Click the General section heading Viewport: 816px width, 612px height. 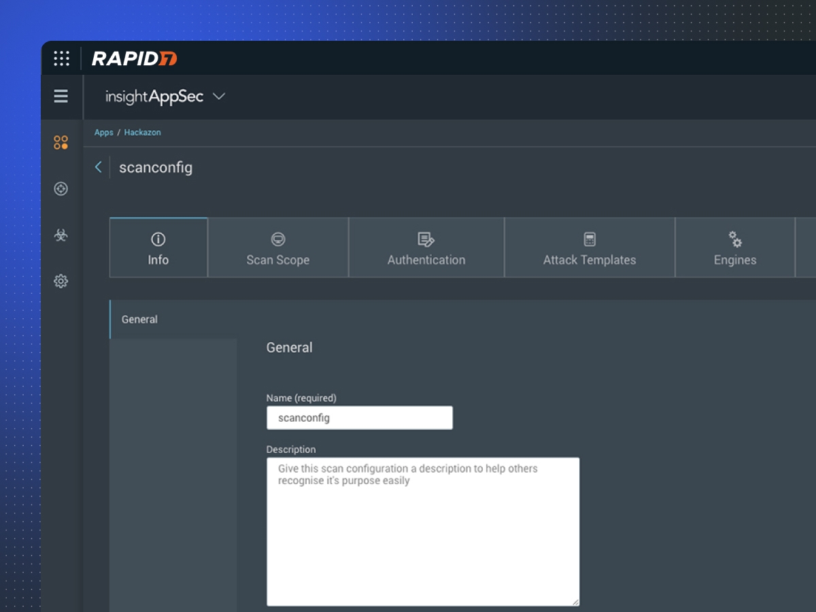(290, 347)
